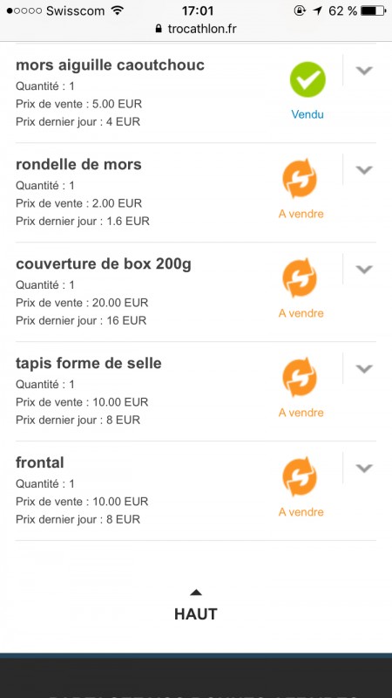Tap the HAUT back-to-top button
This screenshot has height=698, width=392.
click(195, 606)
